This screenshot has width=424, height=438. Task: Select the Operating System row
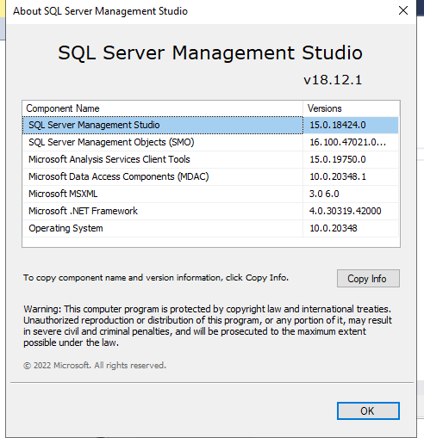point(210,228)
